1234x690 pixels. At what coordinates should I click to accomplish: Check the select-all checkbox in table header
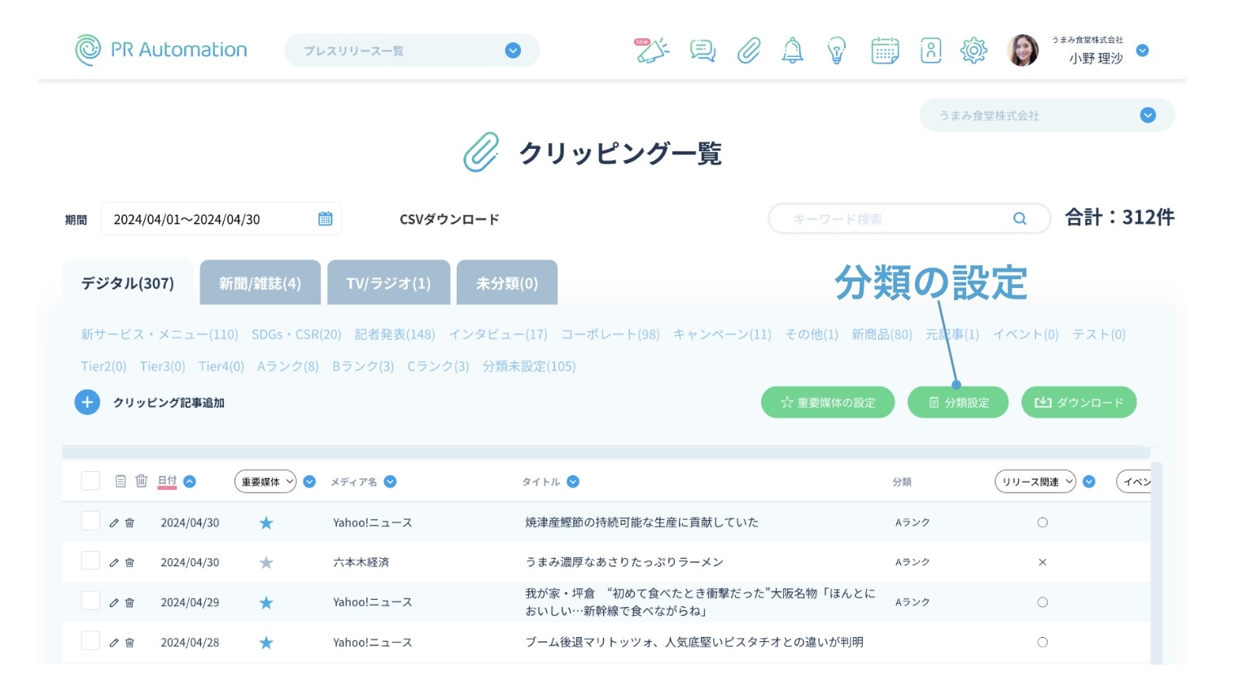(90, 481)
